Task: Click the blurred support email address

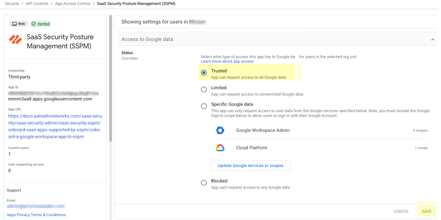Action: click(36, 206)
